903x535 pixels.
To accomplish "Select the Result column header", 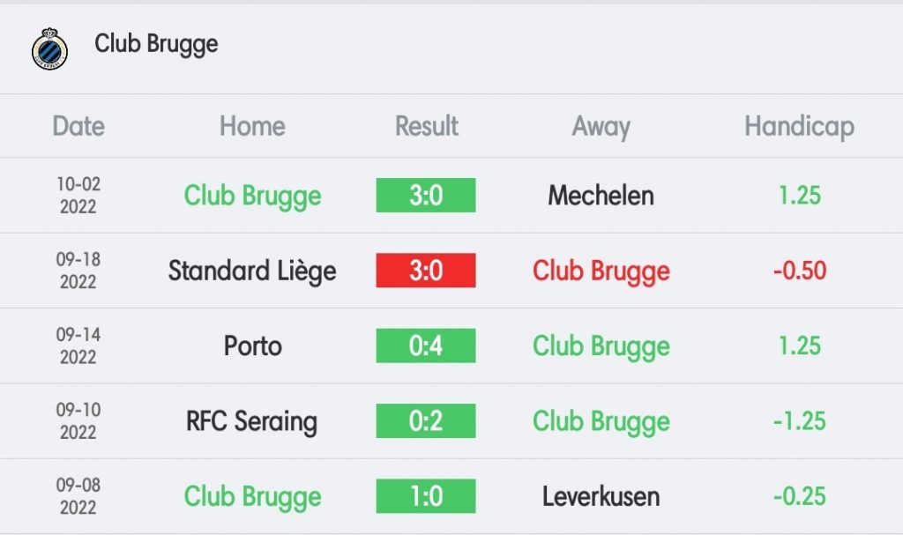I will pos(427,126).
